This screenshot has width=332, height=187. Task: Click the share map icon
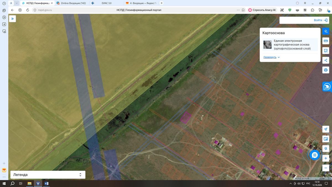tap(326, 60)
